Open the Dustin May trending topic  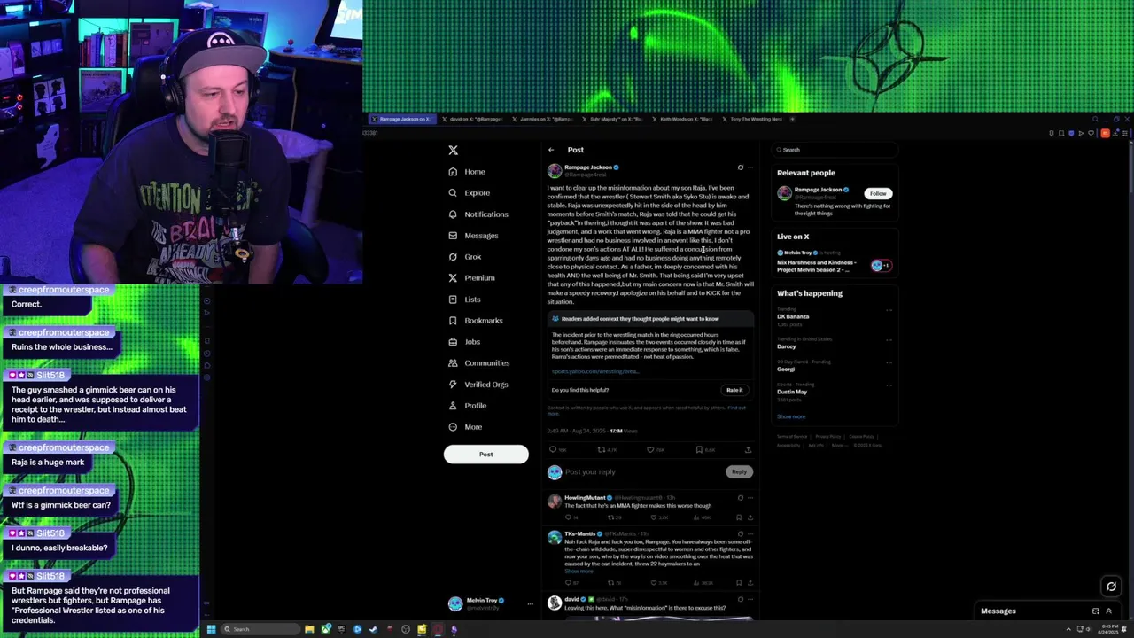coord(792,392)
